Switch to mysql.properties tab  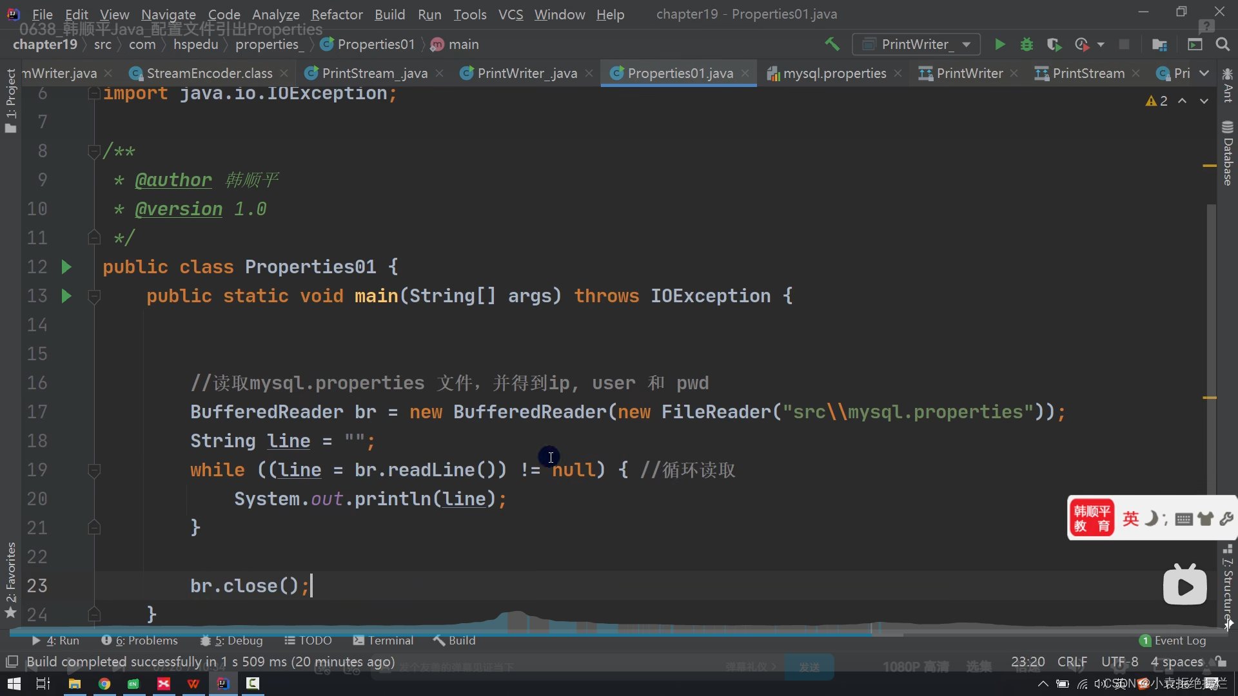(x=834, y=73)
